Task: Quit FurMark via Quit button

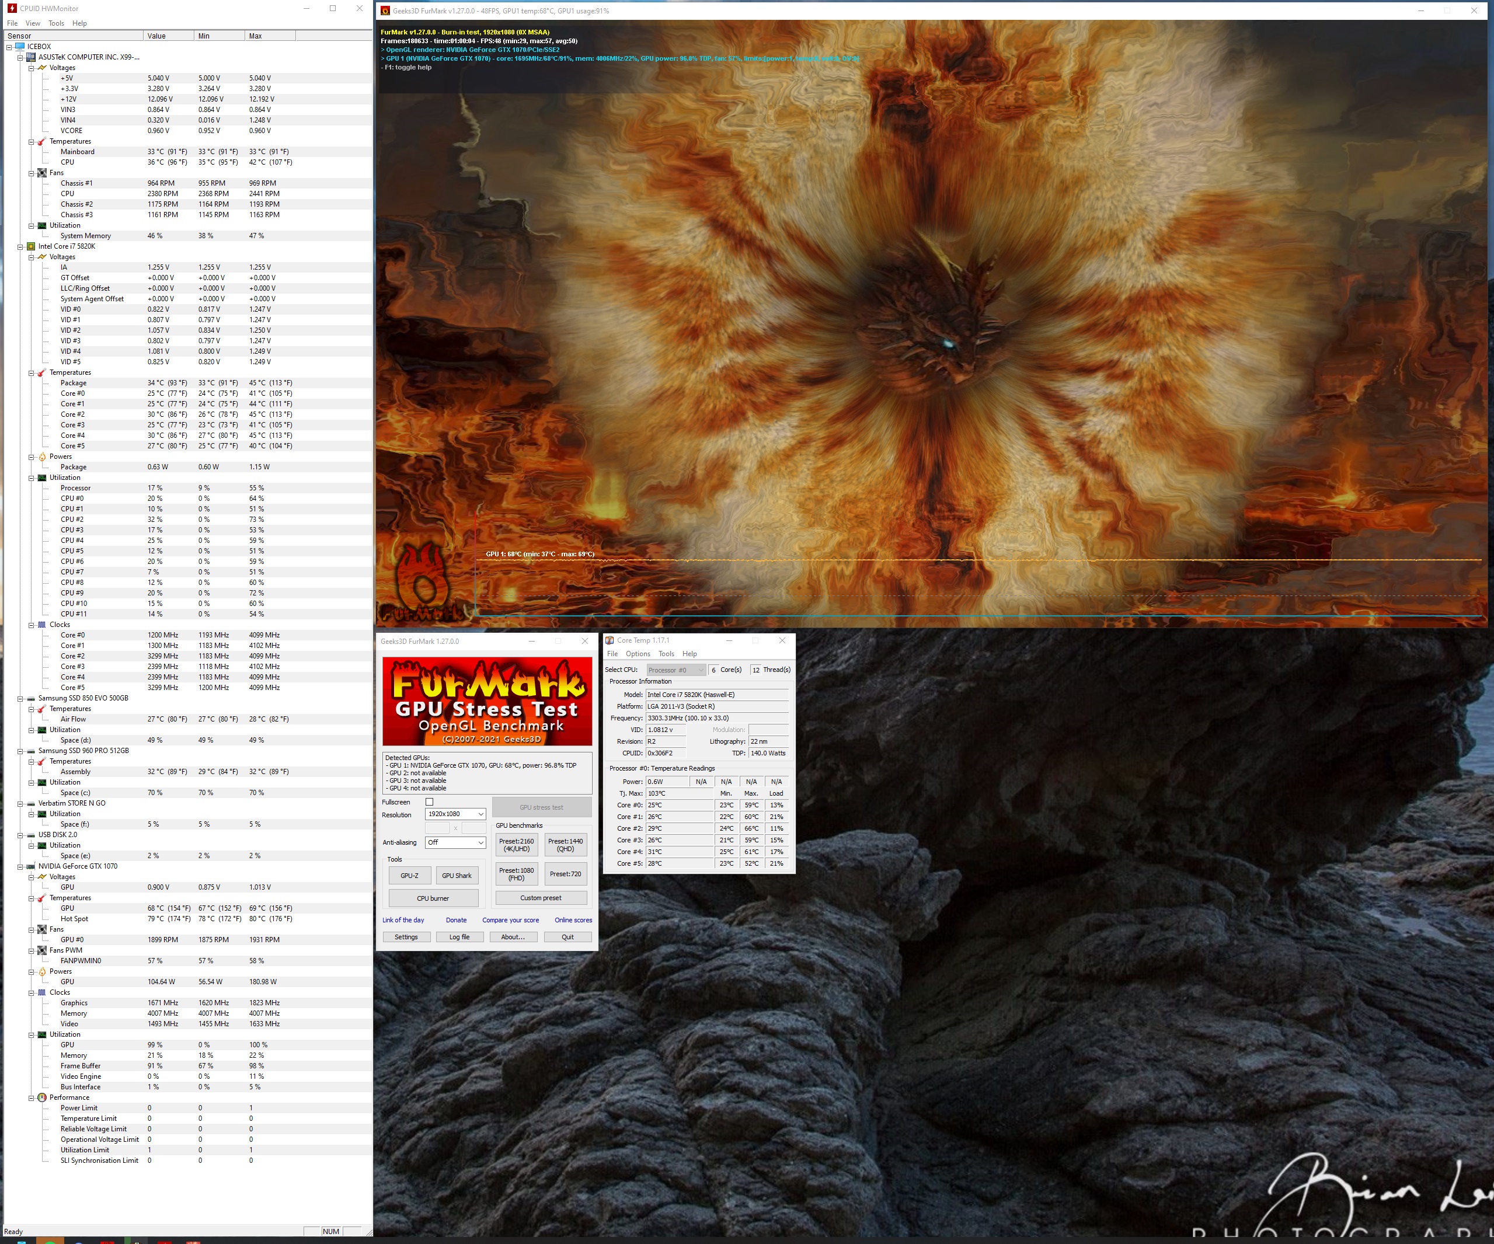Action: (567, 938)
